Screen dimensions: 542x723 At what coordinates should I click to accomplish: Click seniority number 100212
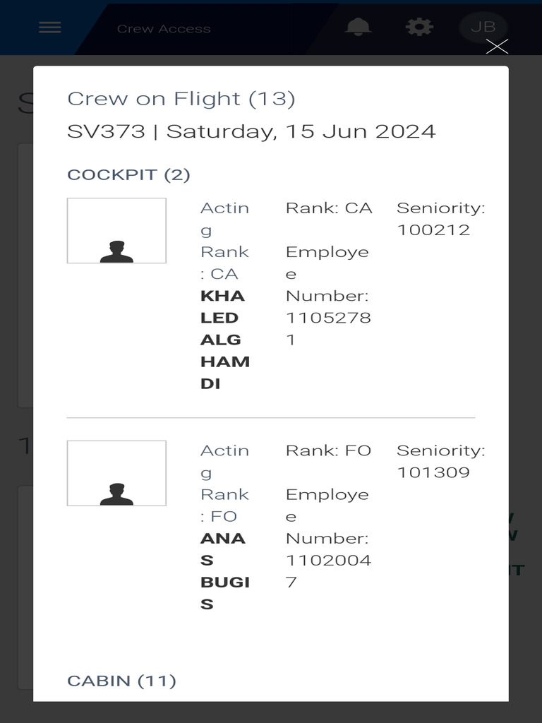tap(433, 229)
